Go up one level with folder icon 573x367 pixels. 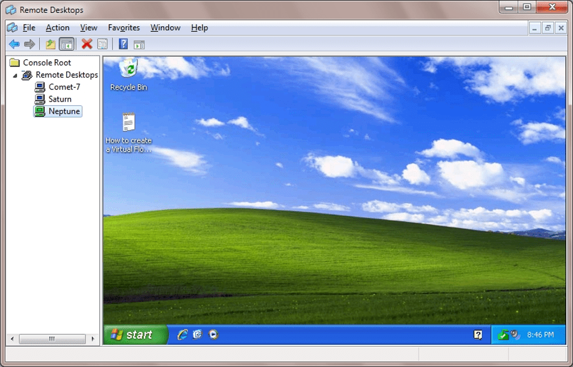coord(50,45)
